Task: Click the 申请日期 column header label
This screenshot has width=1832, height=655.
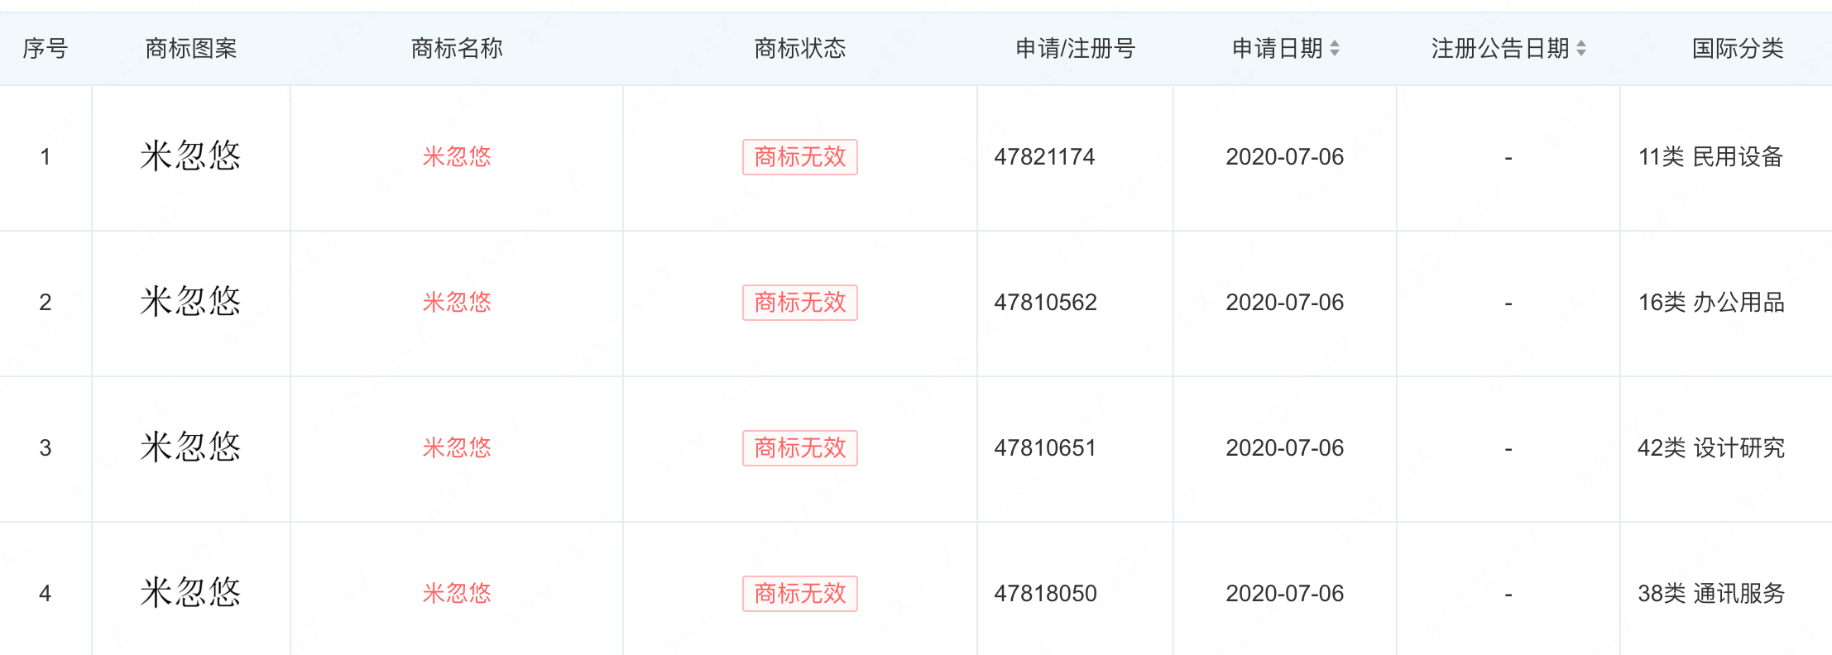Action: coord(1277,49)
